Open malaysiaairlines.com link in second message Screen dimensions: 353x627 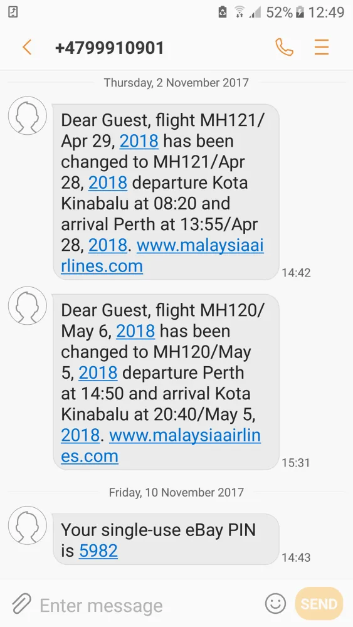tap(161, 446)
